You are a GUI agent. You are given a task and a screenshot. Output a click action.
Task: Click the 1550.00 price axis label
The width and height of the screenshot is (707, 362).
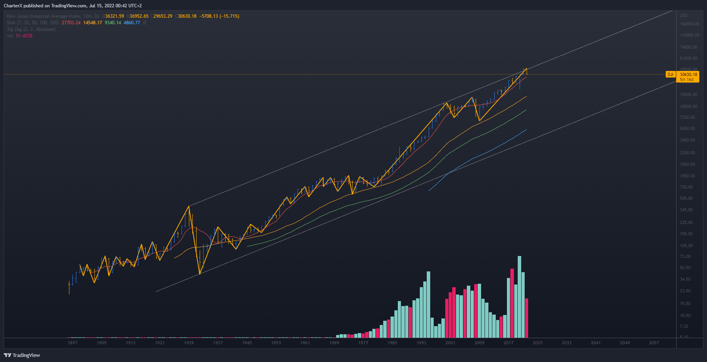[x=688, y=164]
